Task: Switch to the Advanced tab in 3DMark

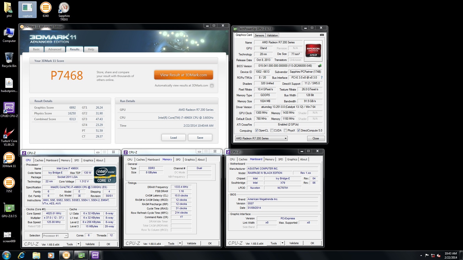Action: coord(55,49)
